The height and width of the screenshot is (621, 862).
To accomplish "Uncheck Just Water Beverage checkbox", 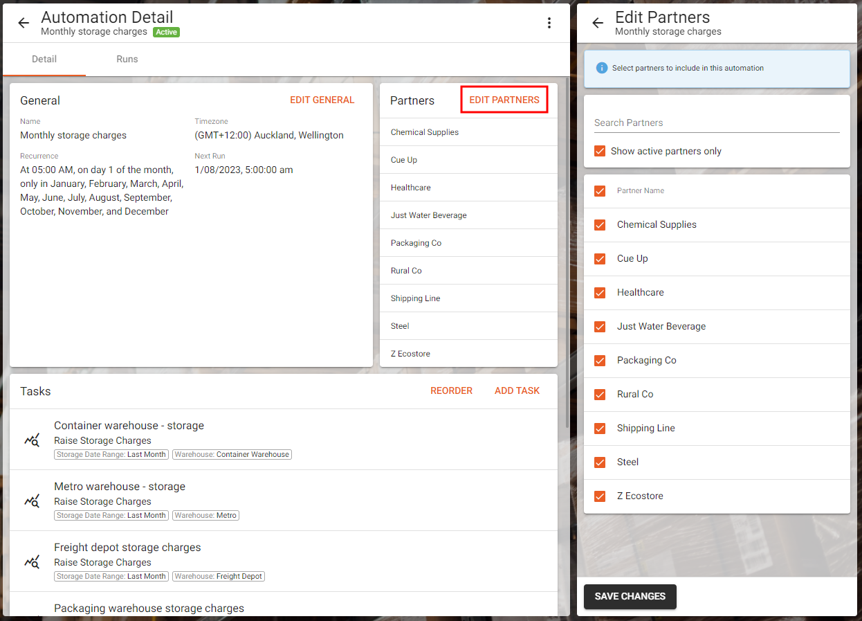I will [600, 327].
